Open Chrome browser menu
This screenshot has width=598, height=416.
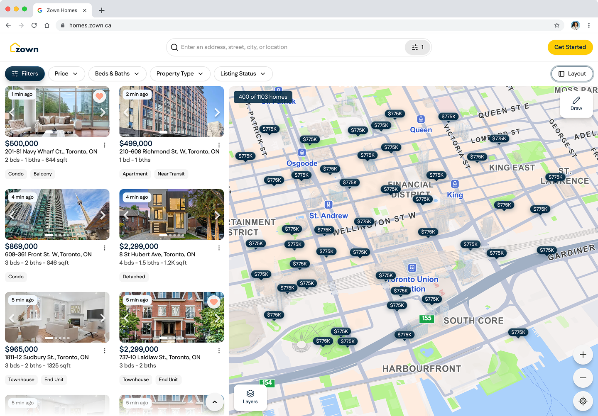coord(589,25)
